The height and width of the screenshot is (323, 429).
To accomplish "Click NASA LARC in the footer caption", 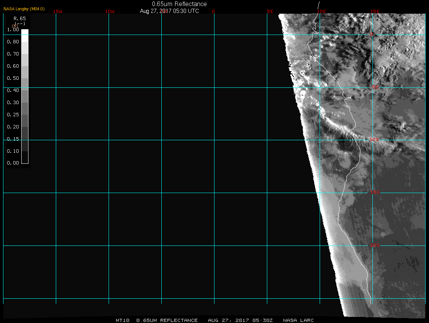I will (x=299, y=320).
